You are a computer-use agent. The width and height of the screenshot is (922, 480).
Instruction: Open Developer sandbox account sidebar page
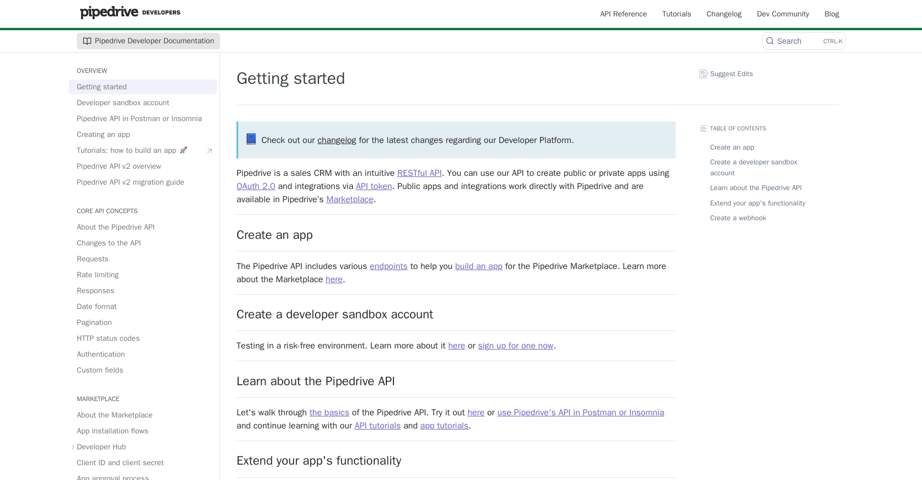tap(143, 102)
